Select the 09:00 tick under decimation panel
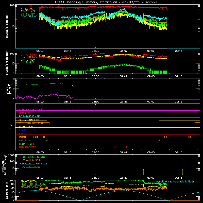203x203 pixels. 151,178
